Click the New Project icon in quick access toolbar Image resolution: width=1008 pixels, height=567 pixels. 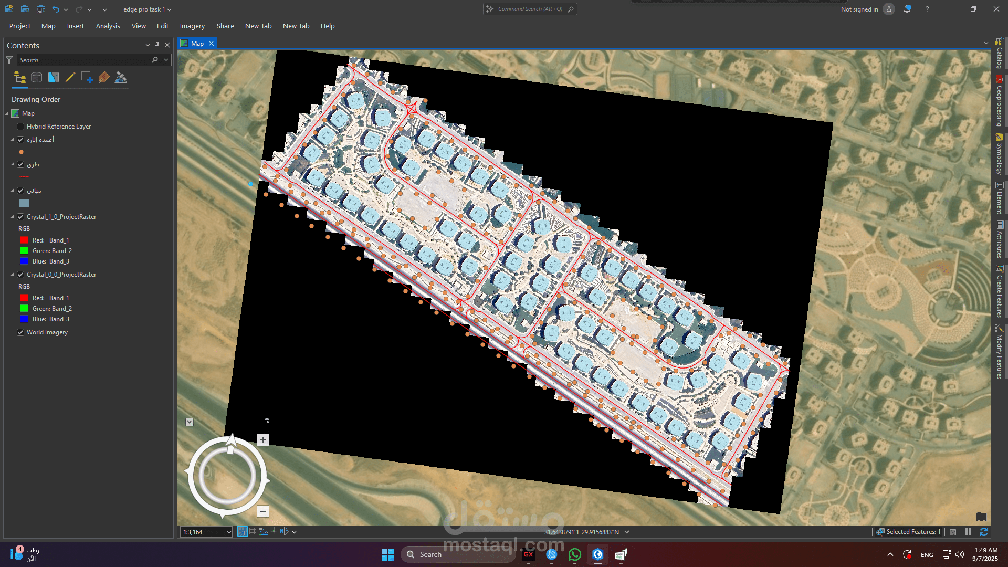point(9,9)
